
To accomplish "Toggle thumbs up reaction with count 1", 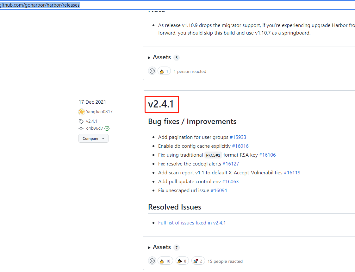I will pyautogui.click(x=164, y=71).
